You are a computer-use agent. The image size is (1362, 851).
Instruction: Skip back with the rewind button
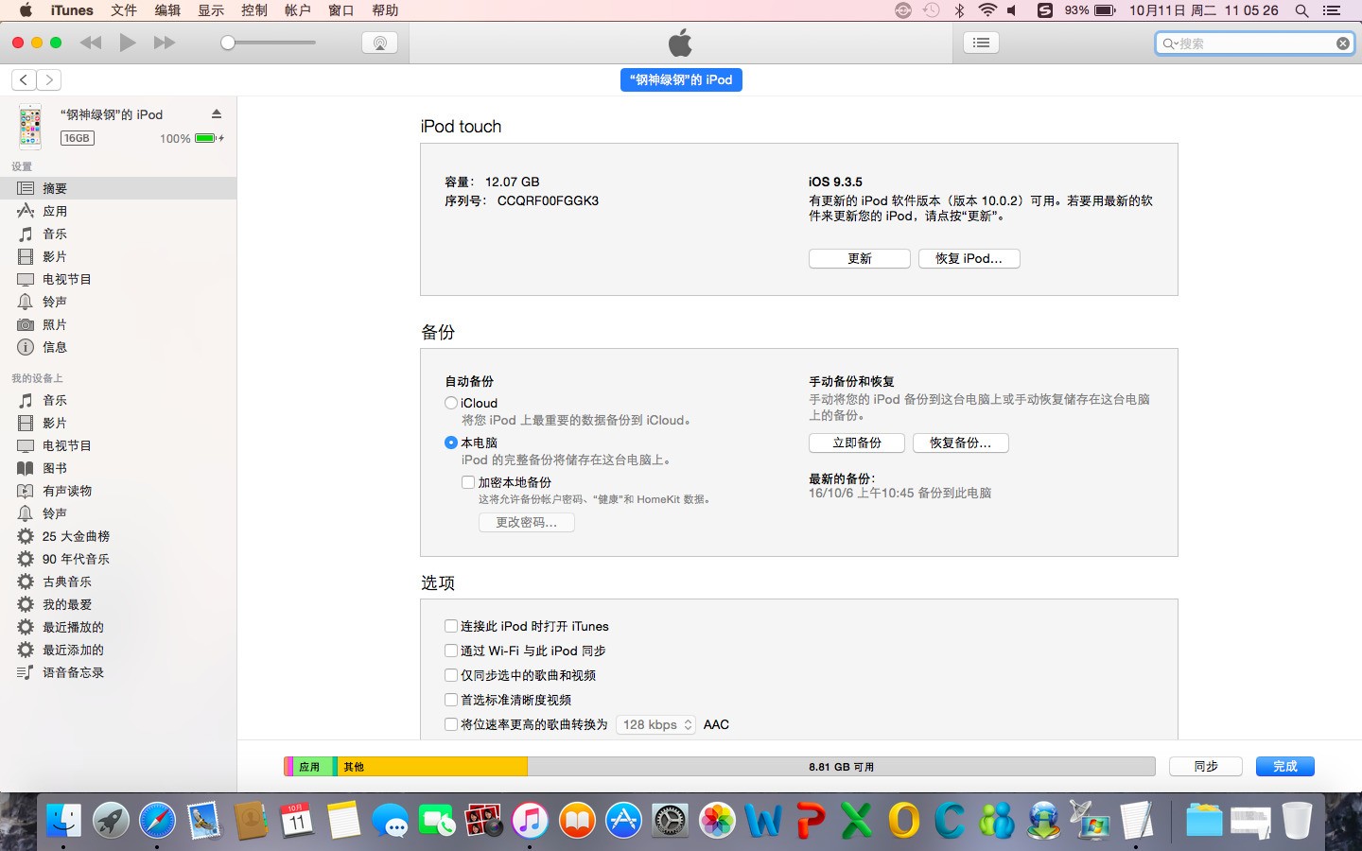click(91, 43)
